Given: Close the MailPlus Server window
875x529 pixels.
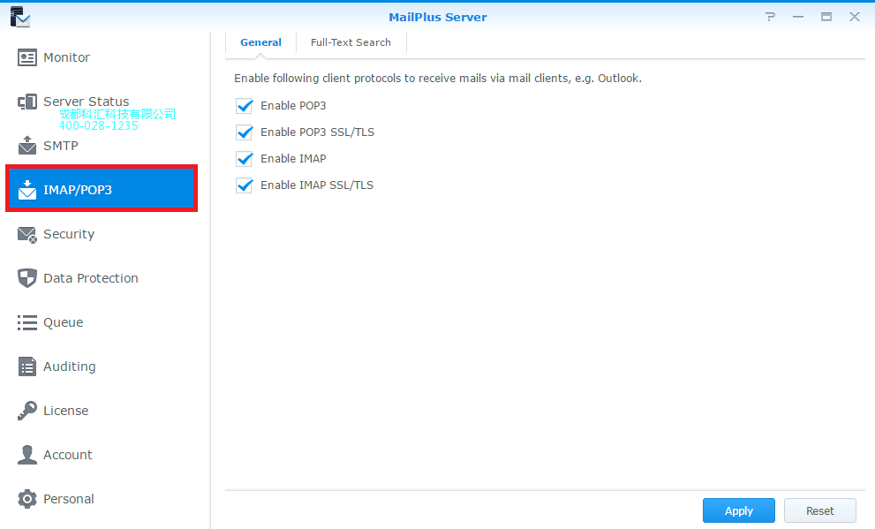Looking at the screenshot, I should pos(855,17).
